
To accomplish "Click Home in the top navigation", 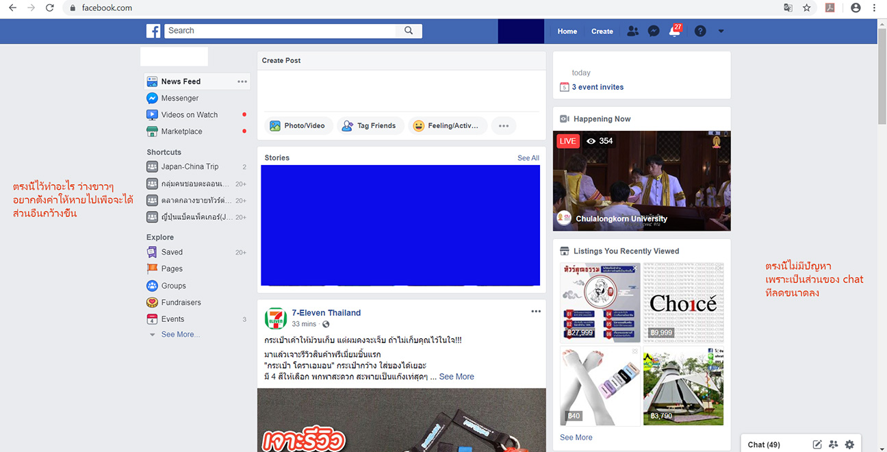I will click(x=567, y=32).
